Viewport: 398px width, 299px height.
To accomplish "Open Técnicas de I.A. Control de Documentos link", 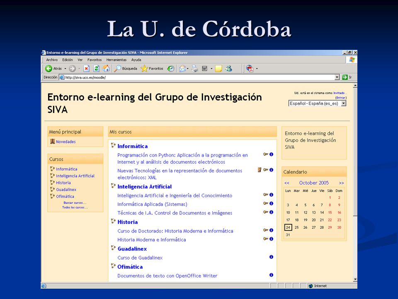I will [x=175, y=213].
